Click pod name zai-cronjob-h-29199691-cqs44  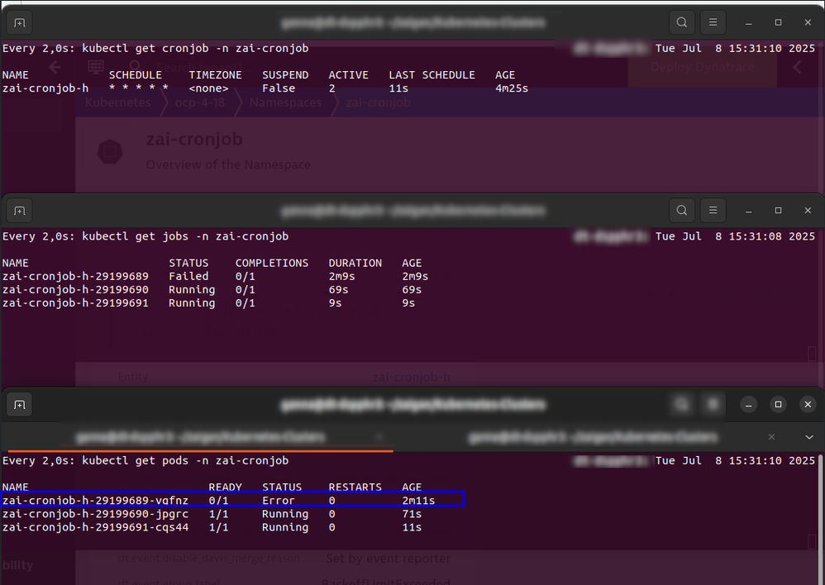click(95, 527)
